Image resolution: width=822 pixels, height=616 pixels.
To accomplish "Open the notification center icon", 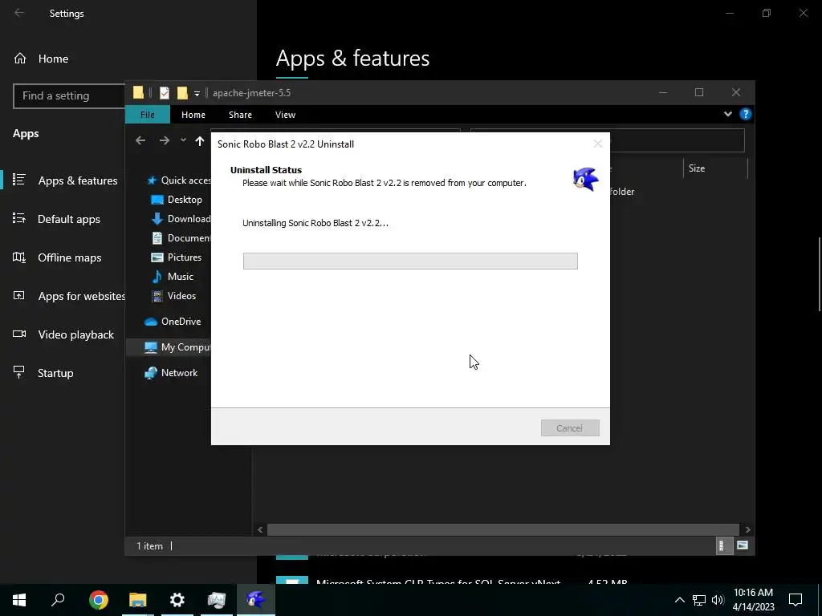I will coord(796,600).
